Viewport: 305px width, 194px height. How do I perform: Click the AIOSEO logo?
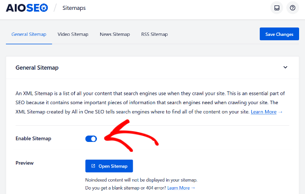coord(27,8)
